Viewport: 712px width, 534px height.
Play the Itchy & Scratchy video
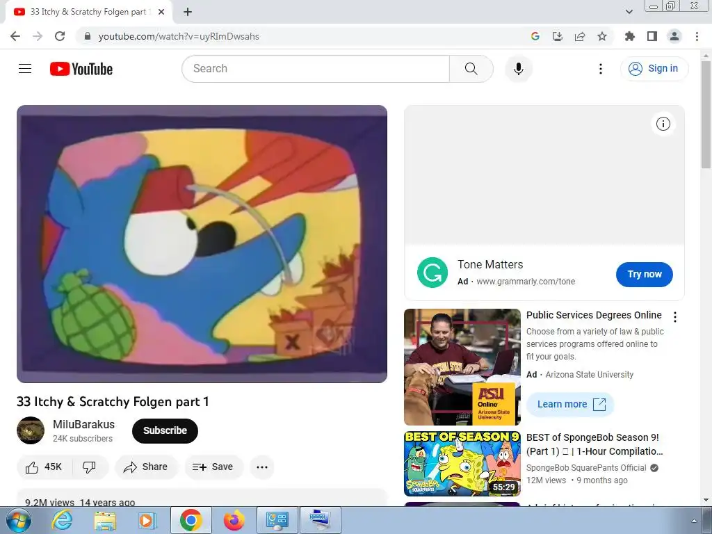[202, 244]
